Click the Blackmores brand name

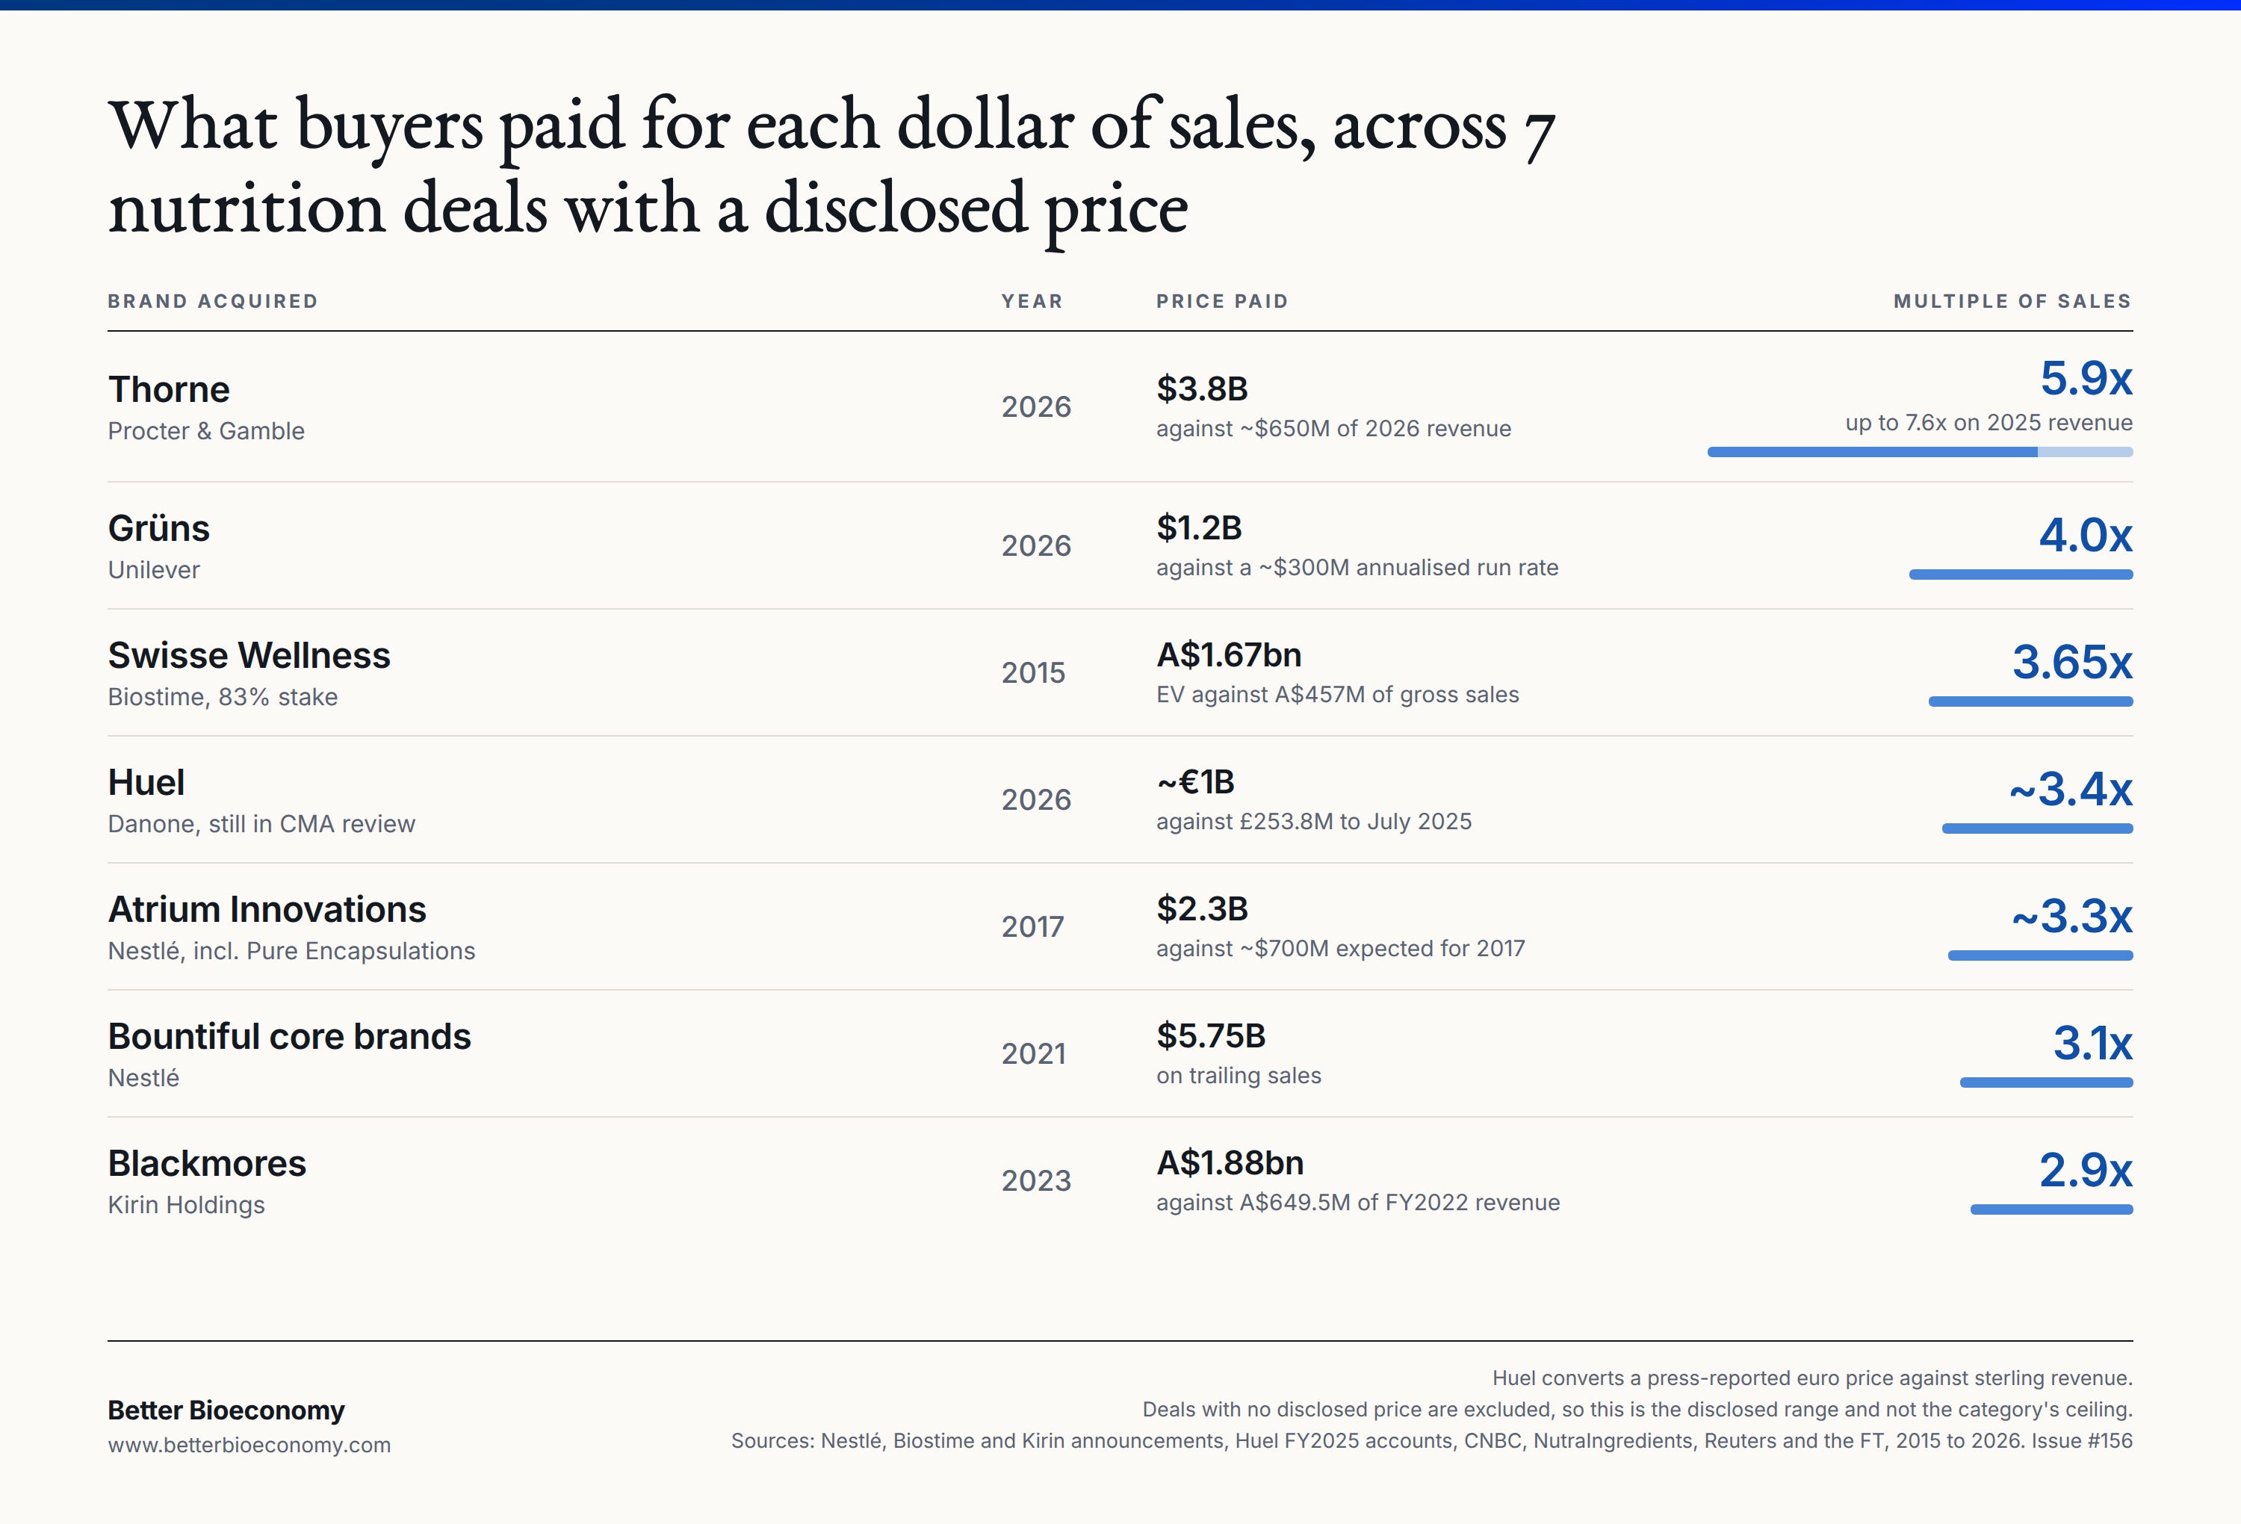point(208,1164)
